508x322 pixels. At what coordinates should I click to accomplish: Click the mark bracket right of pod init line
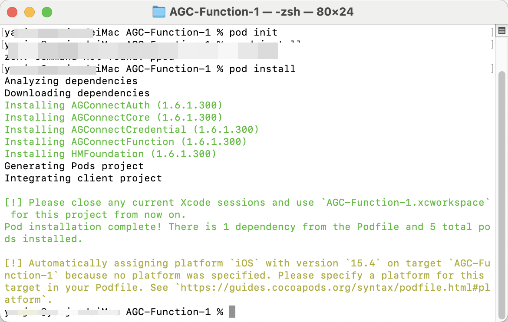[x=492, y=32]
